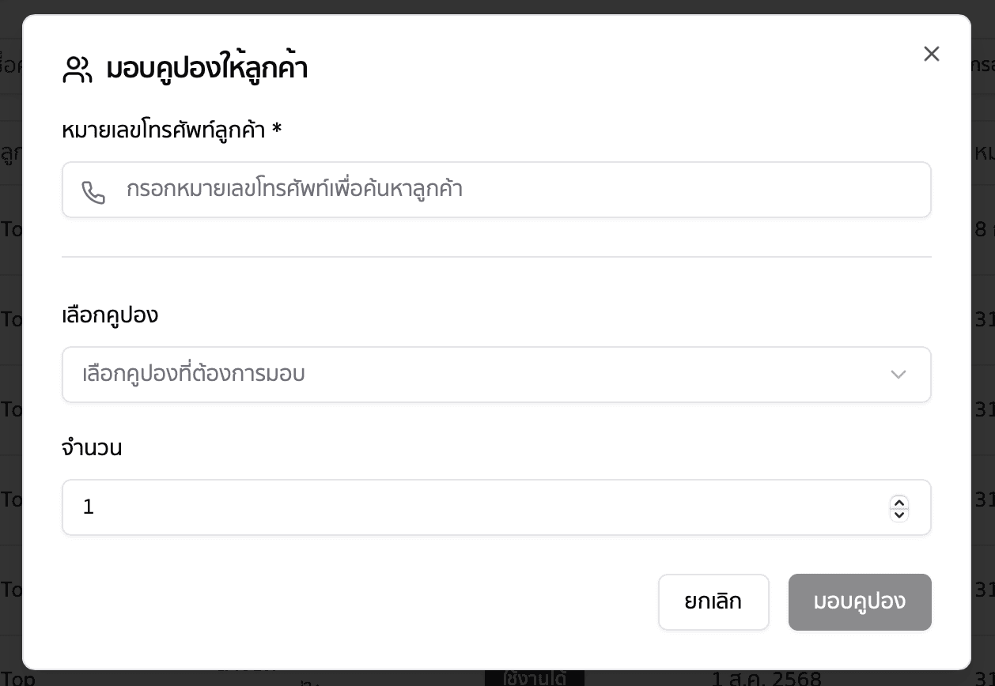Click the X icon to dismiss the dialog

[931, 54]
